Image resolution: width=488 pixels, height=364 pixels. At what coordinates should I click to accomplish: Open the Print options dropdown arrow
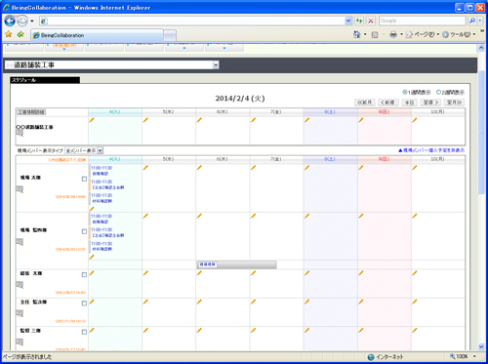click(401, 34)
